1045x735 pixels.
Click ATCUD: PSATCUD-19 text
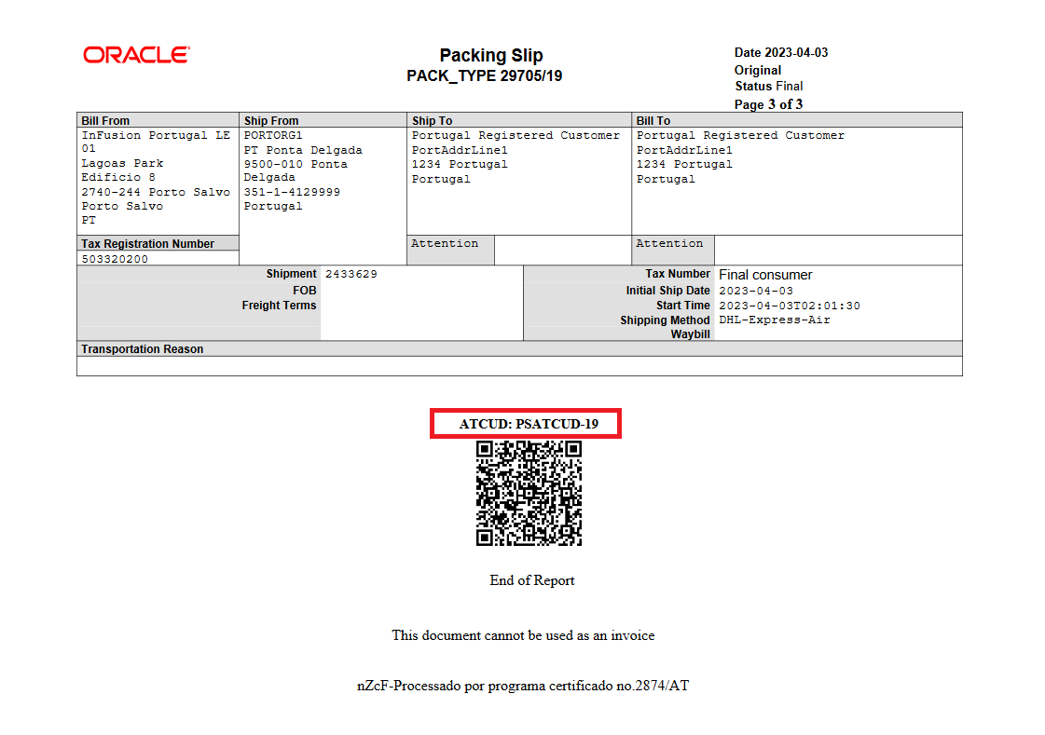tap(529, 424)
